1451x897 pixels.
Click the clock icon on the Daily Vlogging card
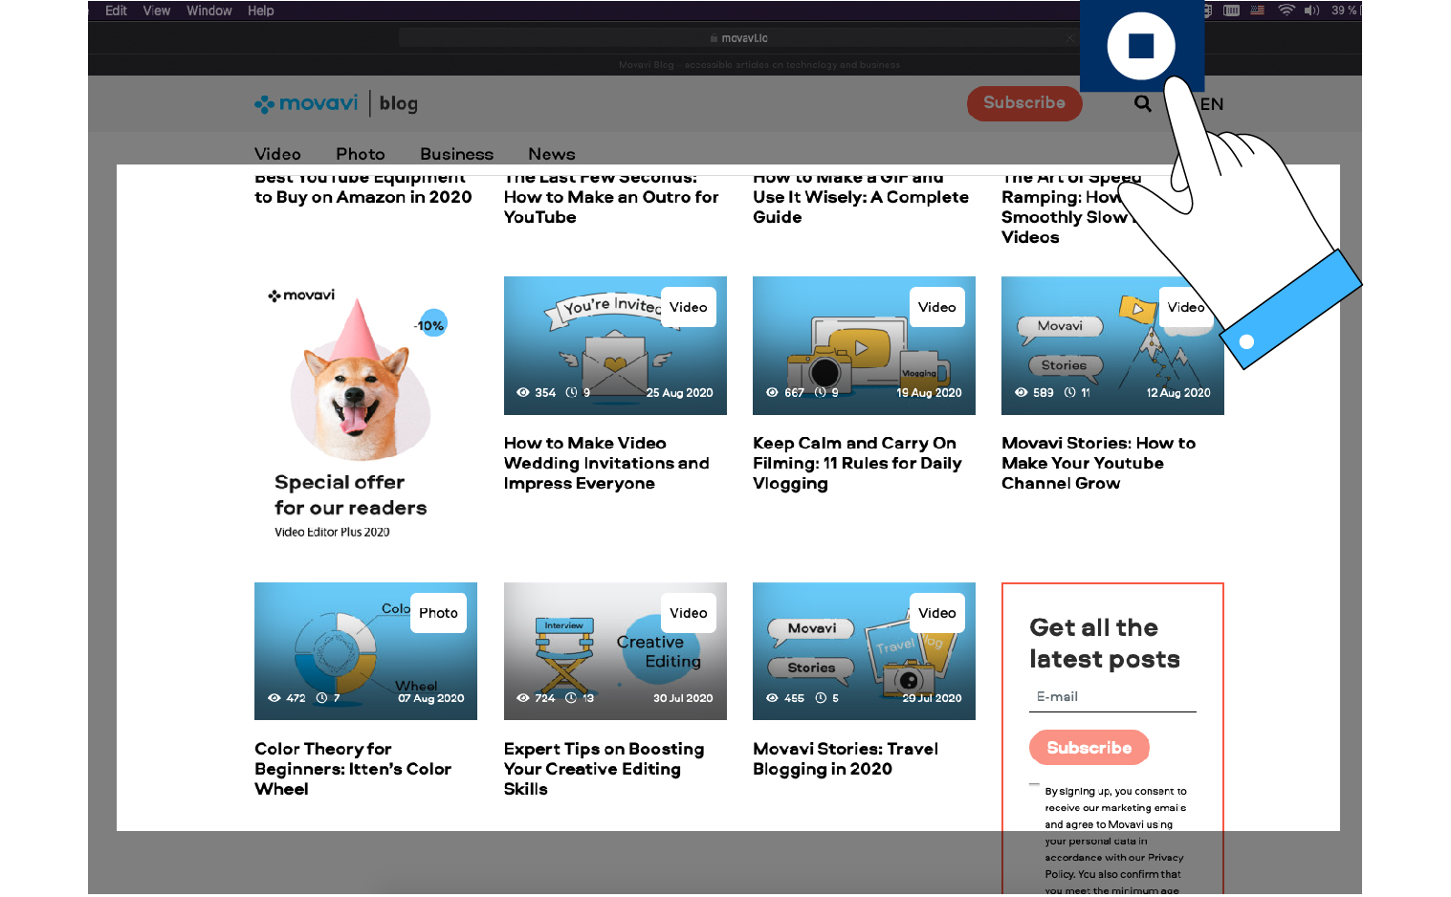click(821, 393)
